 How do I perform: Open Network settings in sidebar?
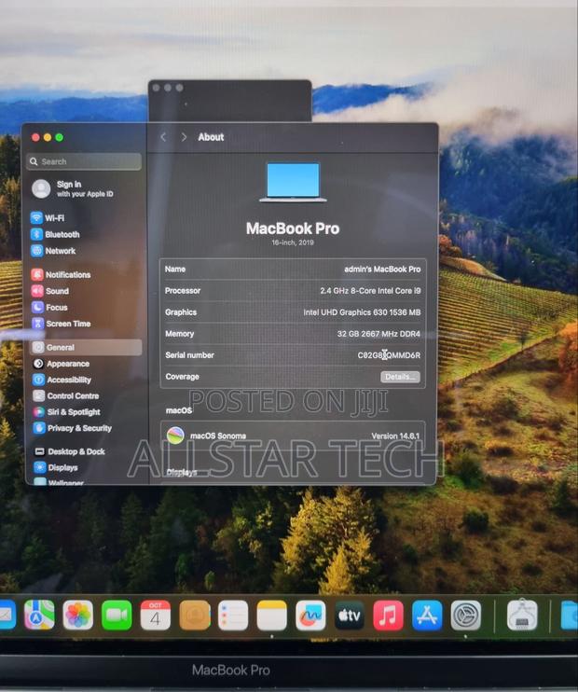(x=53, y=251)
